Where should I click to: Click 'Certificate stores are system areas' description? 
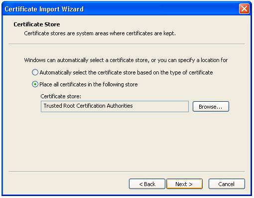pyautogui.click(x=100, y=33)
